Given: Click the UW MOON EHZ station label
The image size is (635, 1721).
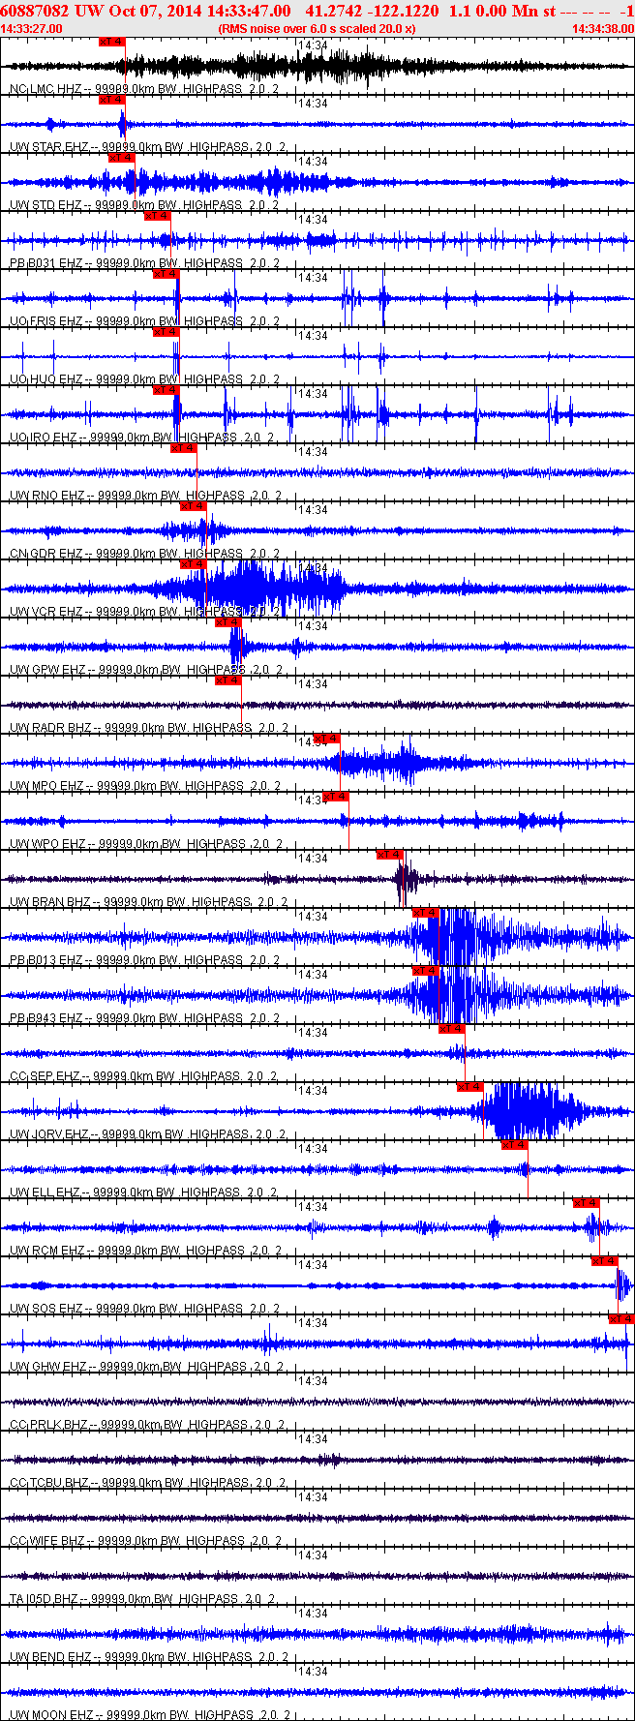Looking at the screenshot, I should tap(49, 1715).
